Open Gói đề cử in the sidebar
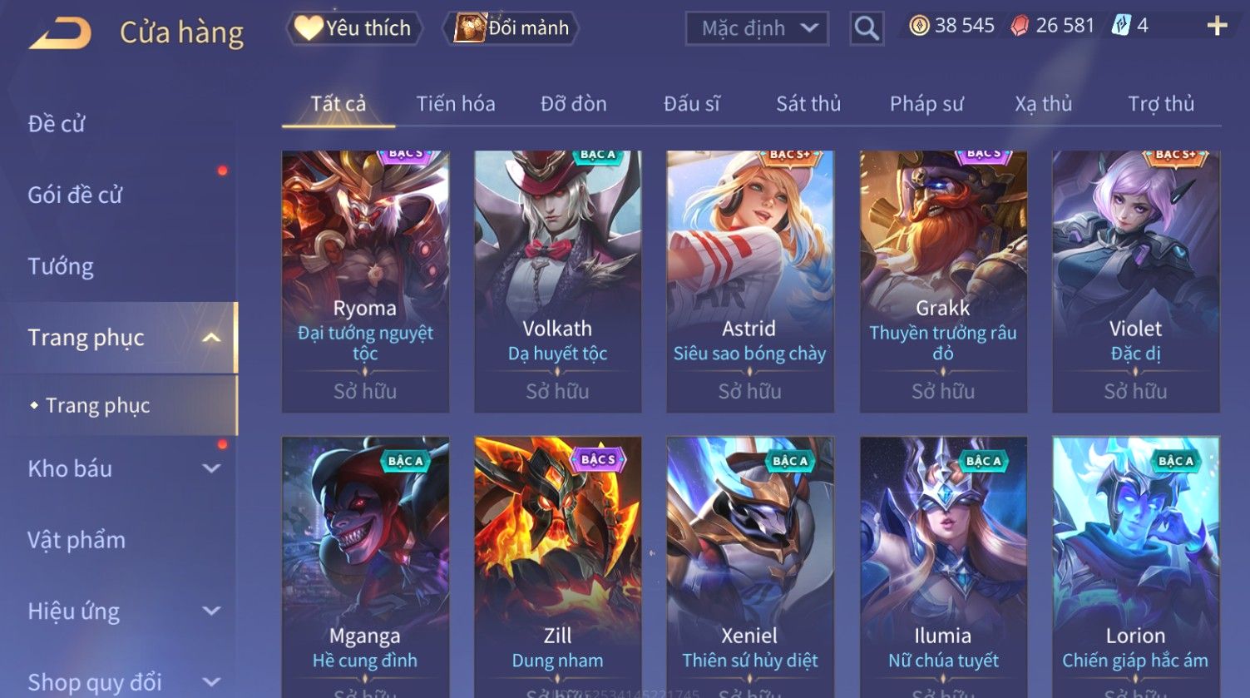Viewport: 1250px width, 698px height. (75, 196)
